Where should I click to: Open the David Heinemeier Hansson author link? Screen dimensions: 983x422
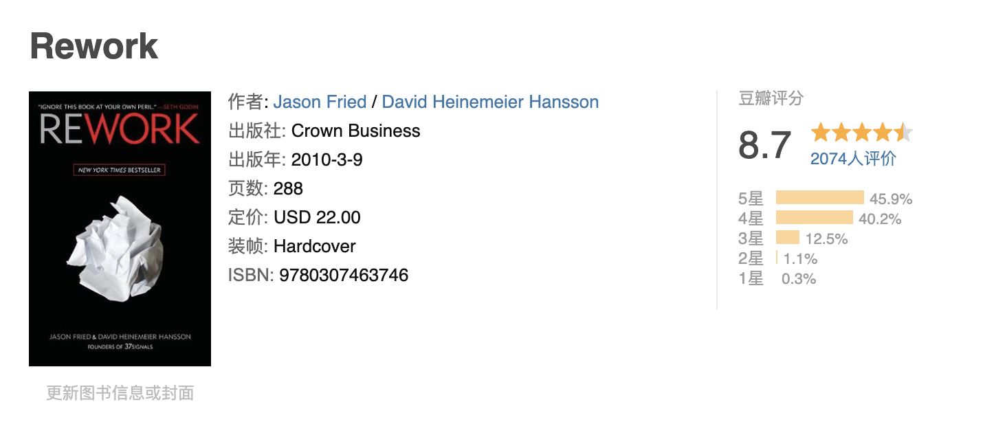(490, 102)
